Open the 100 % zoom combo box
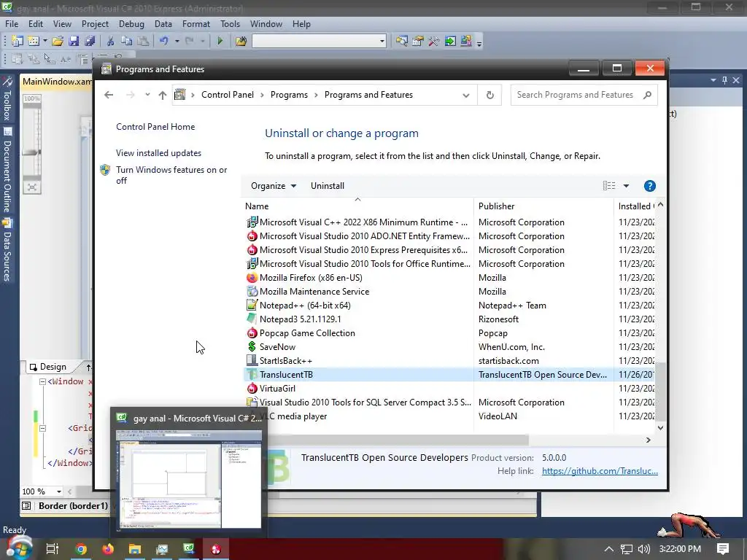 tap(42, 491)
